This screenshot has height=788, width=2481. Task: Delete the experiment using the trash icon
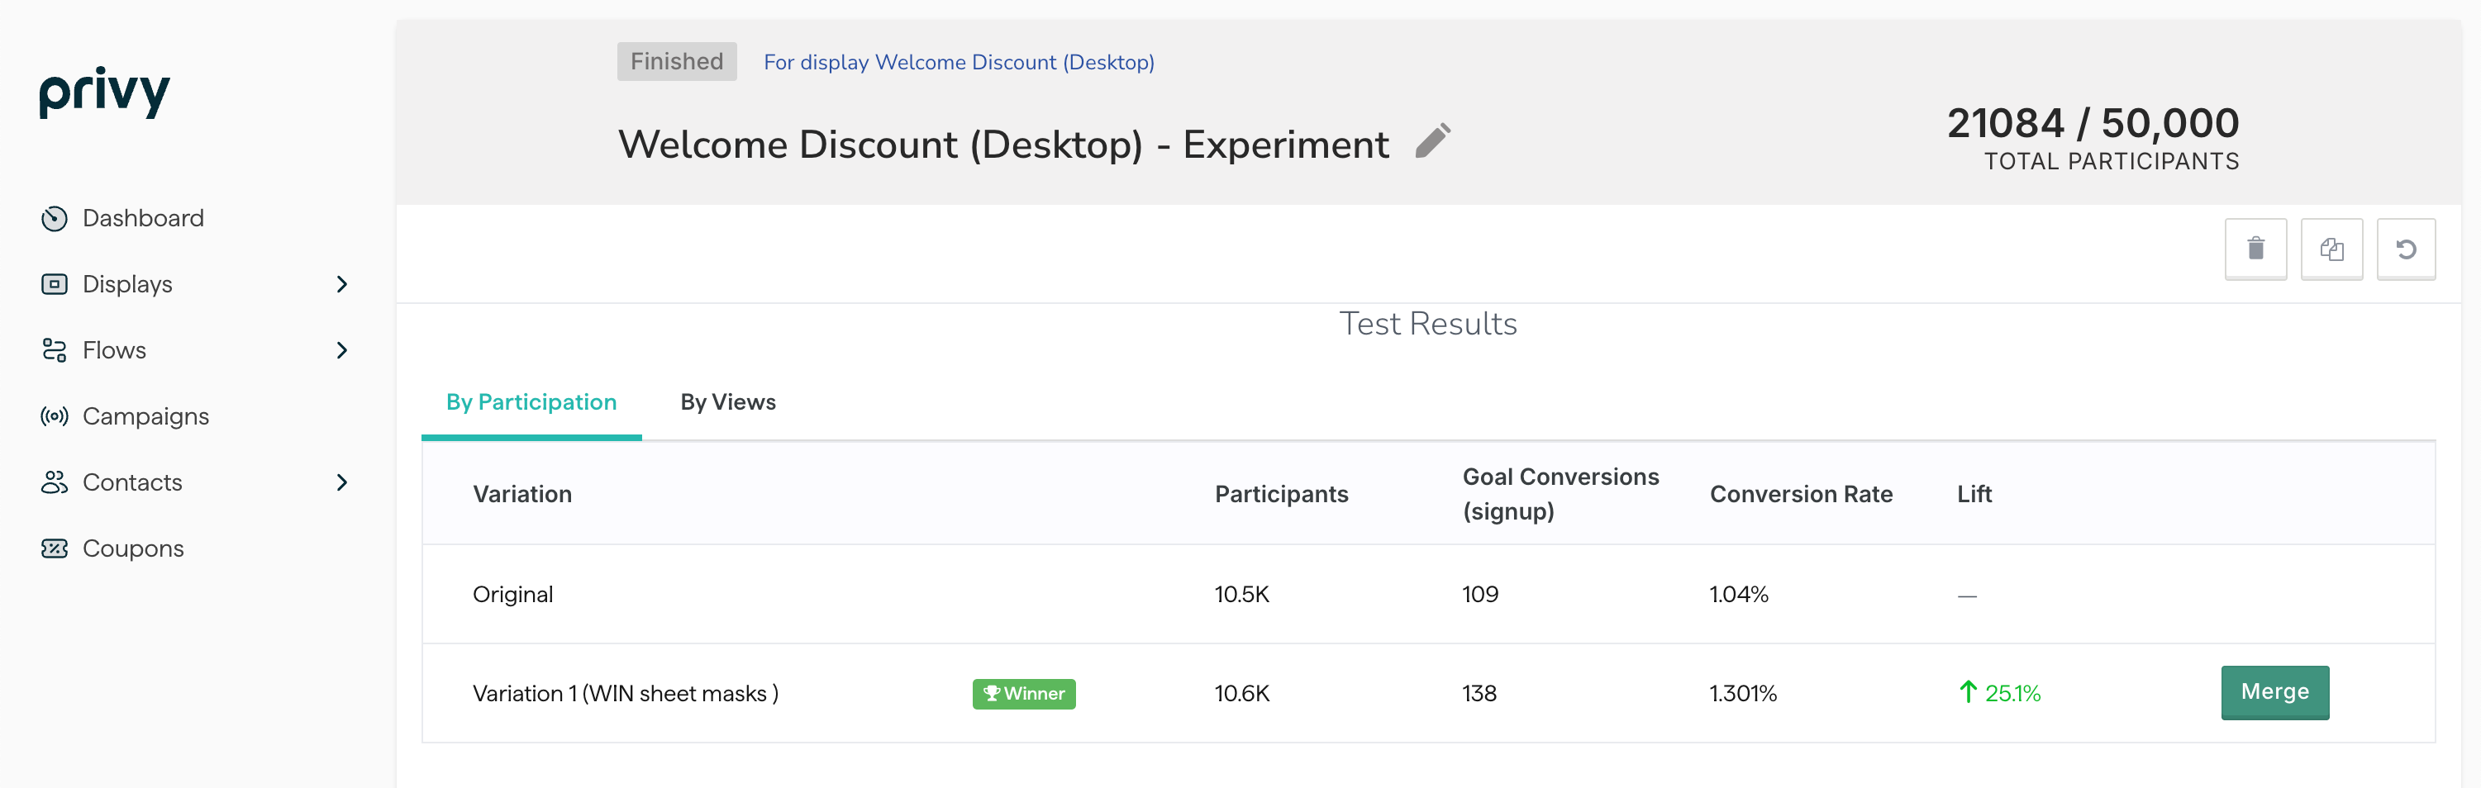pyautogui.click(x=2255, y=249)
